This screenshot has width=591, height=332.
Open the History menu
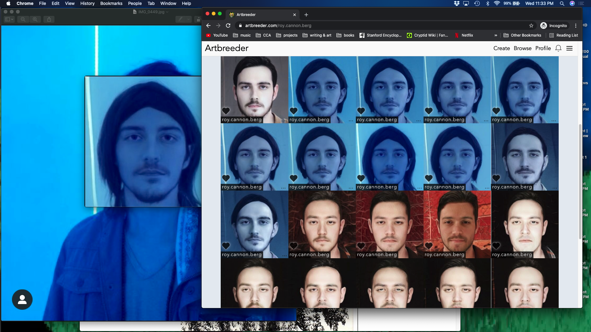tap(87, 3)
